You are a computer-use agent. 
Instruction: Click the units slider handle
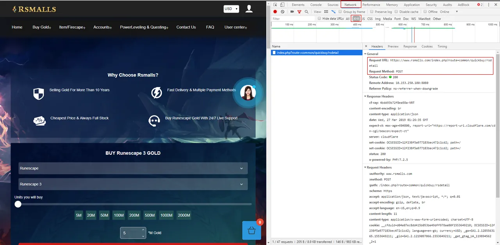[x=18, y=204]
